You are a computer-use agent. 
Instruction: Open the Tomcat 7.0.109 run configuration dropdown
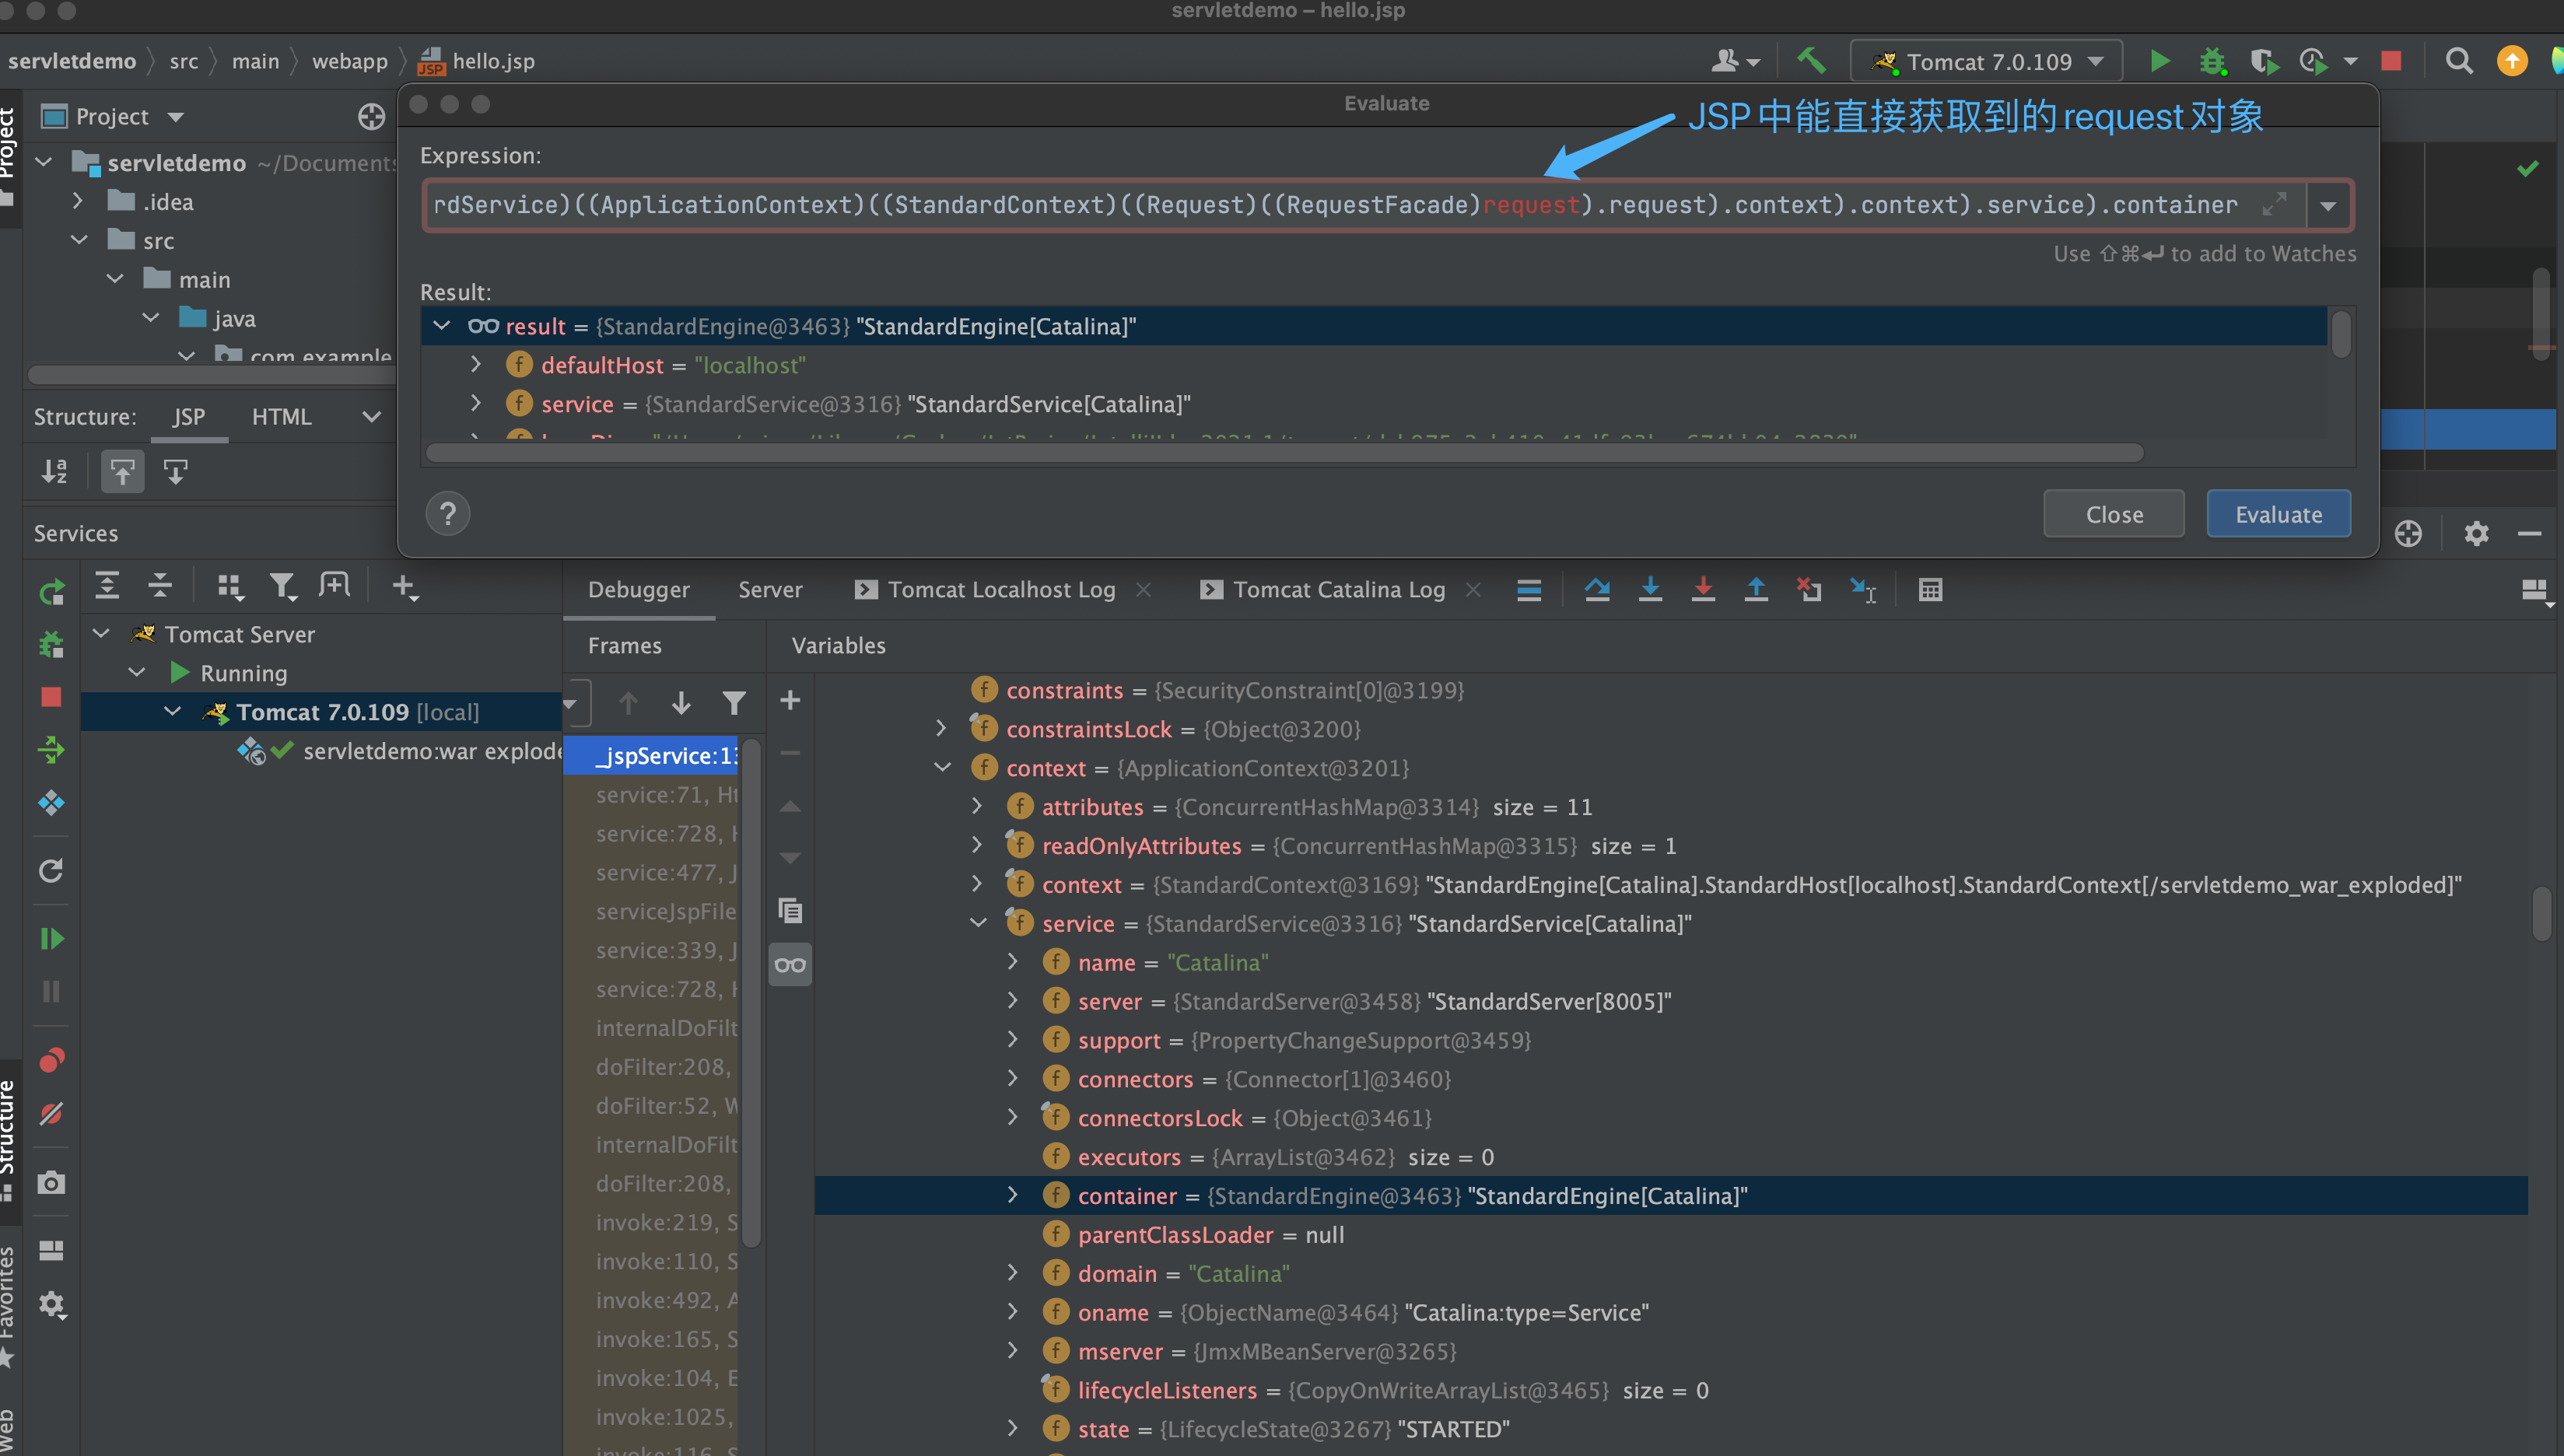(x=1986, y=61)
